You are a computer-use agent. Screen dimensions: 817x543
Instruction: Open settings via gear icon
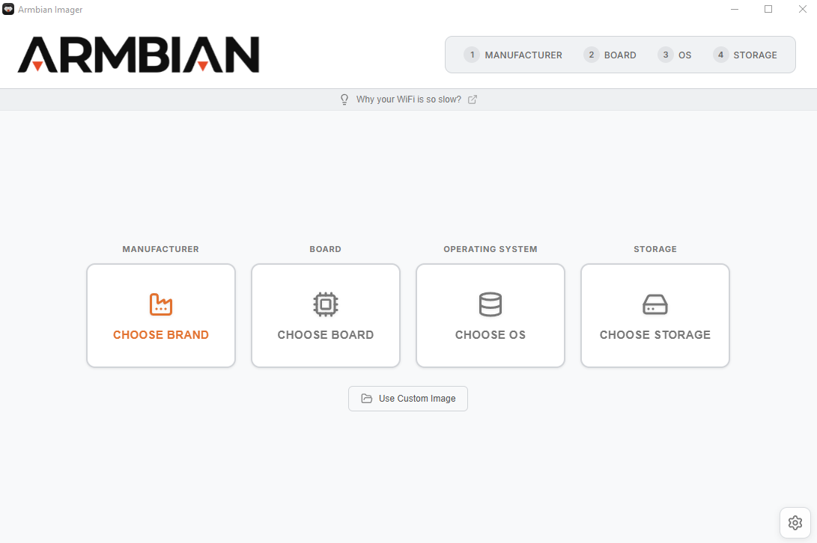pos(795,523)
